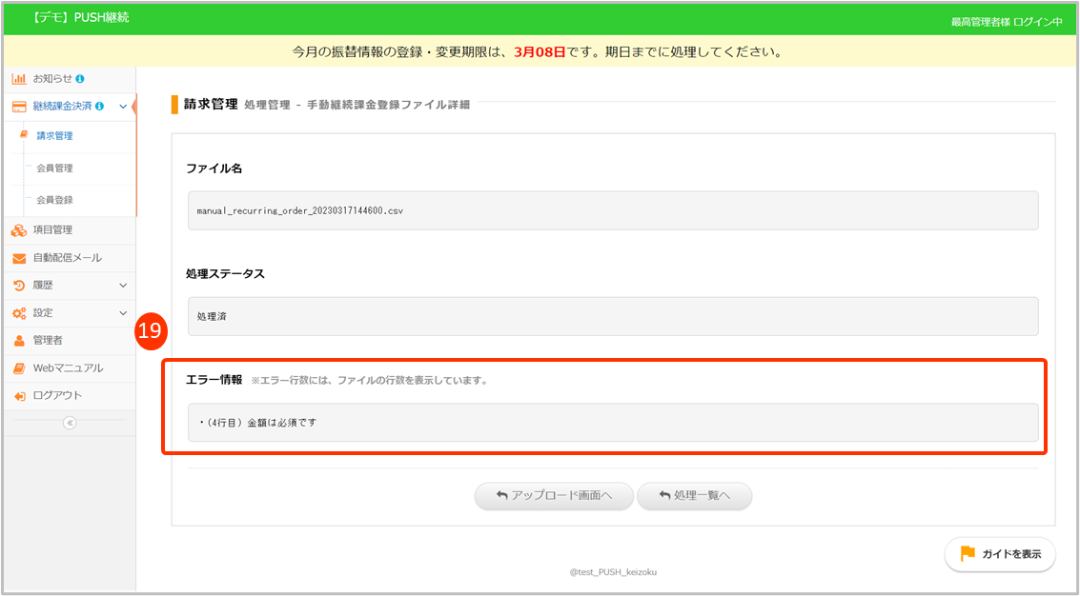Click the アップロード画面へ button

[554, 496]
